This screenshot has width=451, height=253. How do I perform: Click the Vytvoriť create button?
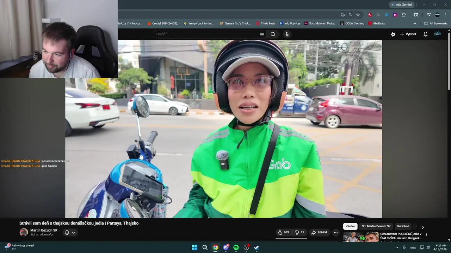[x=408, y=34]
